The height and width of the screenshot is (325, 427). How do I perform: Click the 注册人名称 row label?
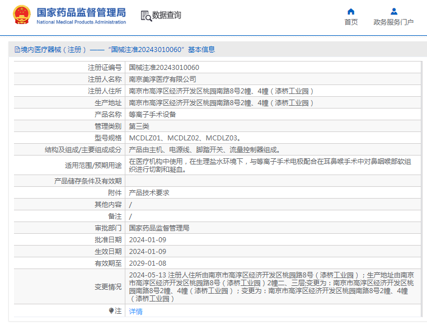(x=105, y=79)
